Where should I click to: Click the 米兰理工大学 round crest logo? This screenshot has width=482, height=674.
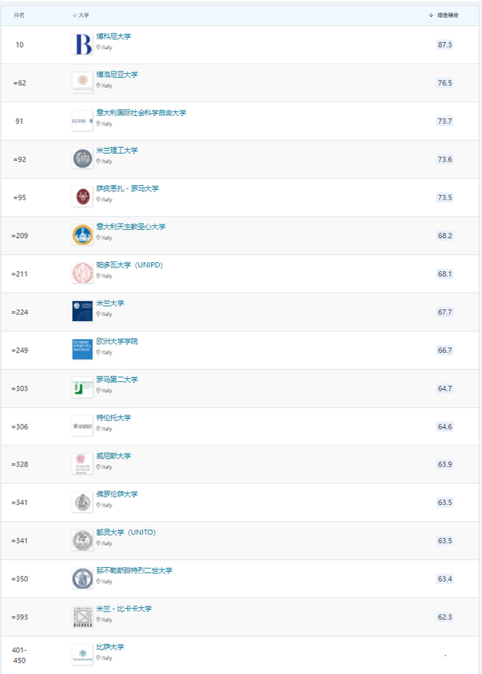coord(83,158)
